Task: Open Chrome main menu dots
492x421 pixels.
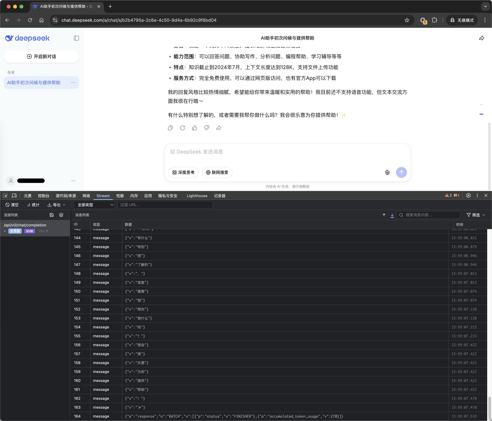Action: [x=485, y=20]
